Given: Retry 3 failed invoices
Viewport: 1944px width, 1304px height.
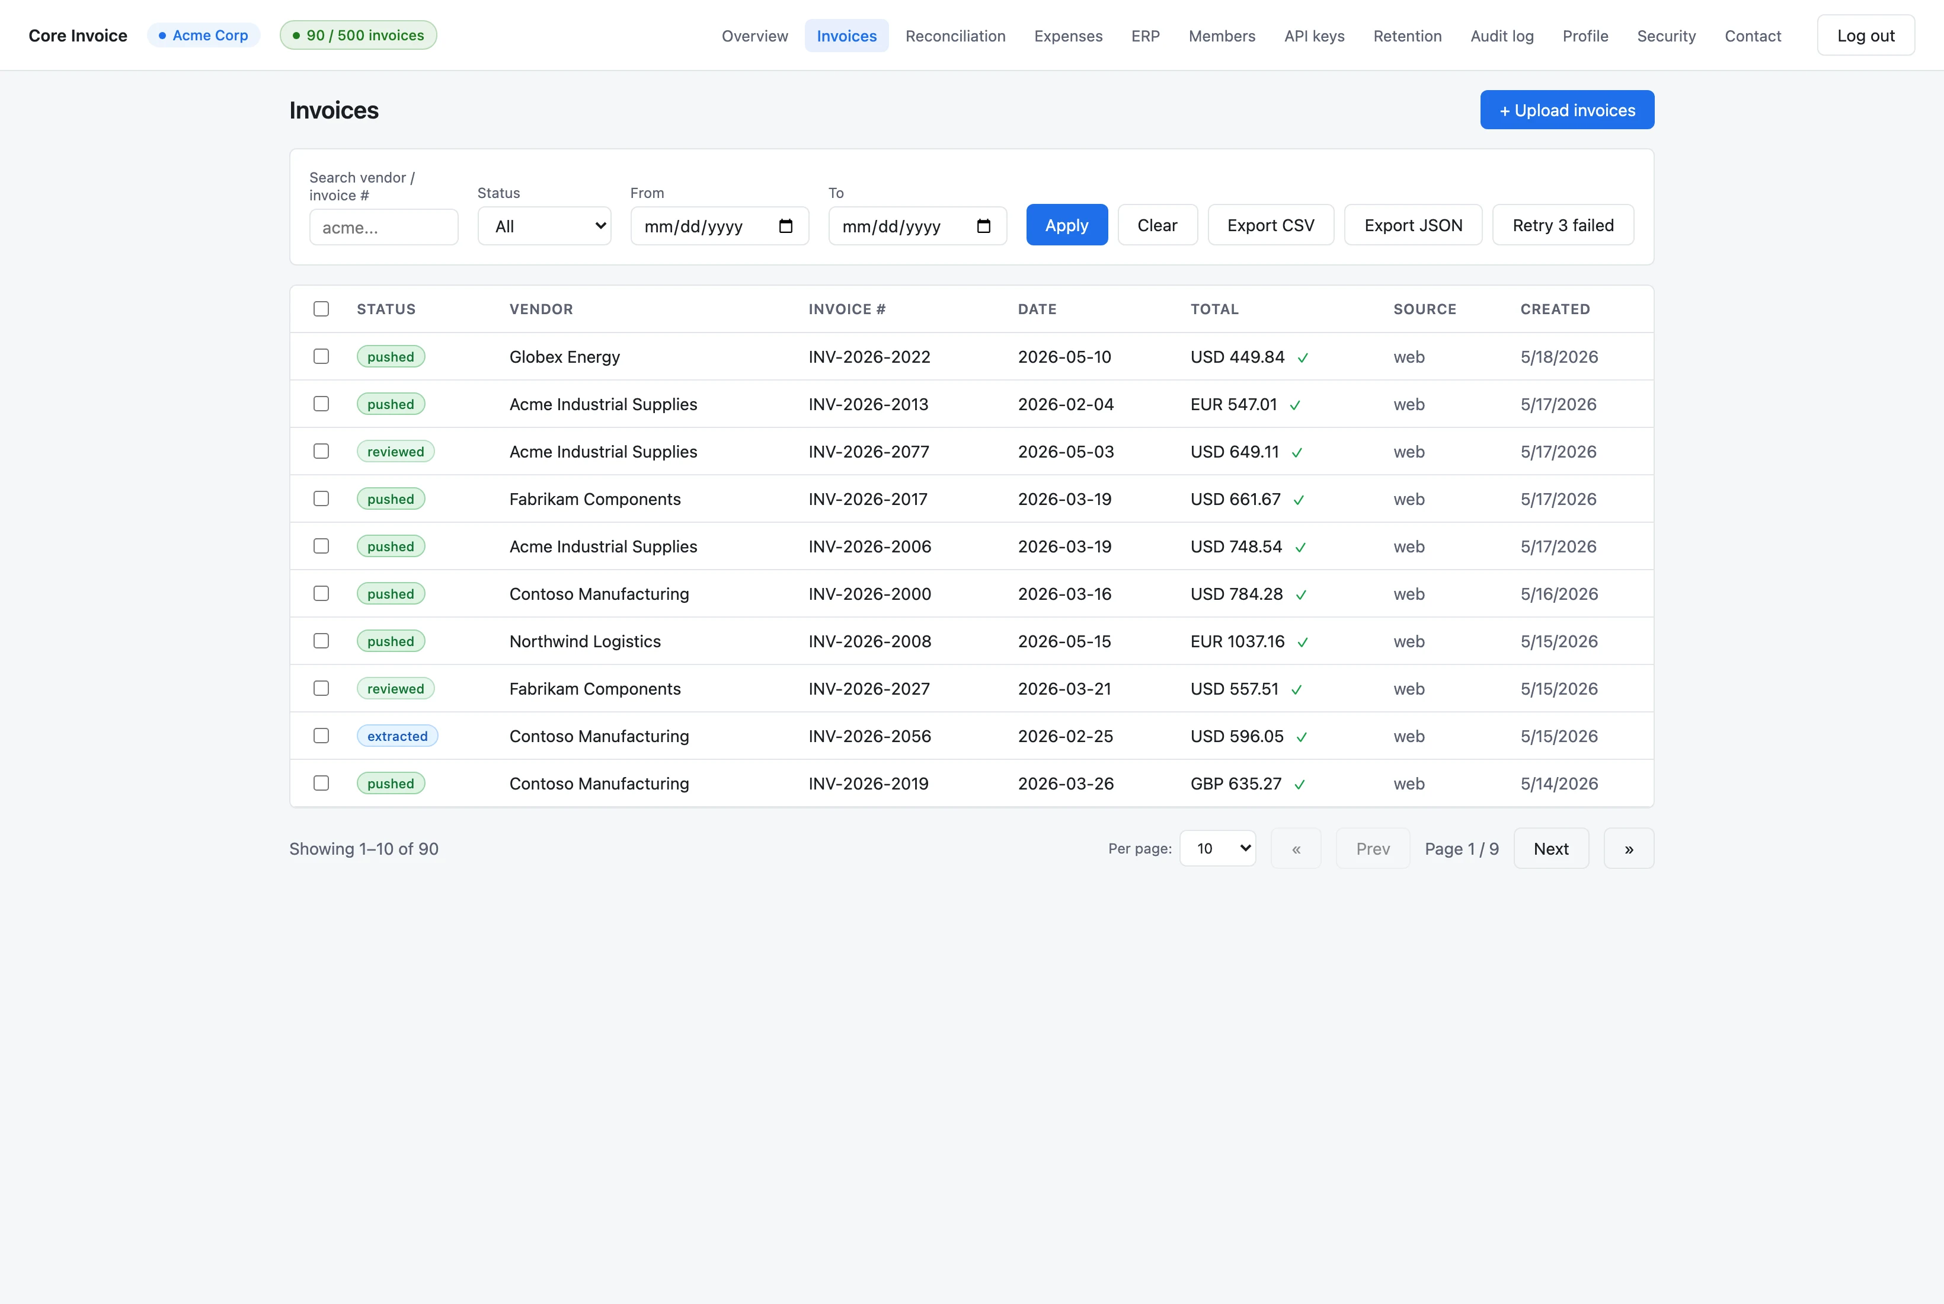Looking at the screenshot, I should (1562, 225).
